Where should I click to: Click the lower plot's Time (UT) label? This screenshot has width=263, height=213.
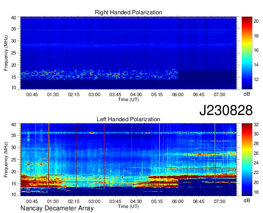(x=128, y=206)
